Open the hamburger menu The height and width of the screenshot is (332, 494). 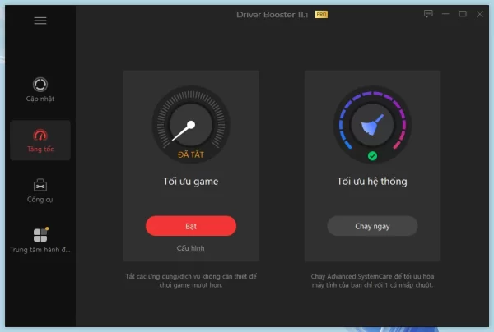click(40, 21)
